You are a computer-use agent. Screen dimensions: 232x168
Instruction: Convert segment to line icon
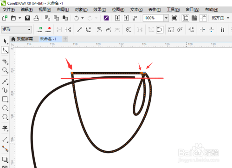79,29
